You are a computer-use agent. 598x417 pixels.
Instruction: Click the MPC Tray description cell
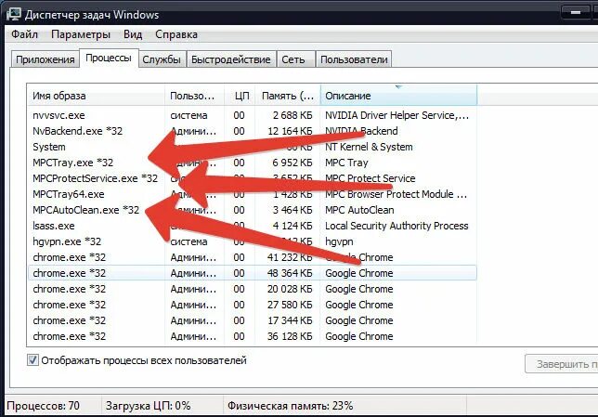point(346,163)
